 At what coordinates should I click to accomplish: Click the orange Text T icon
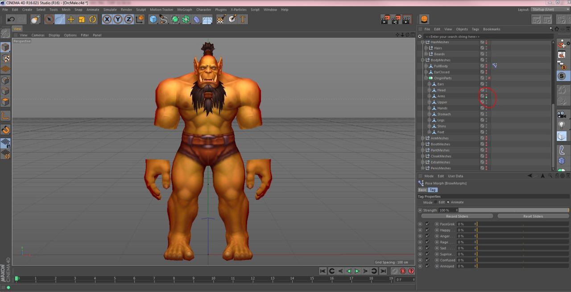coord(243,19)
